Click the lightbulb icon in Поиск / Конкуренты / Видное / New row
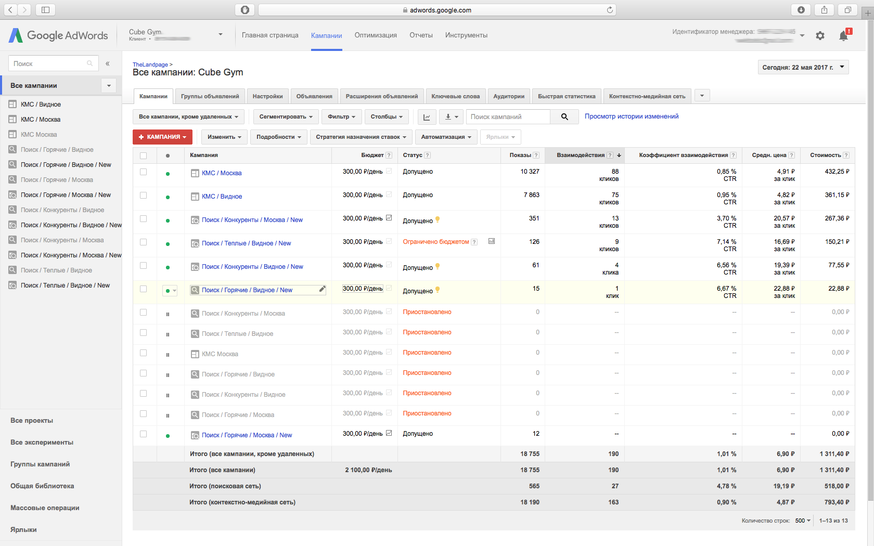Image resolution: width=874 pixels, height=546 pixels. click(438, 266)
